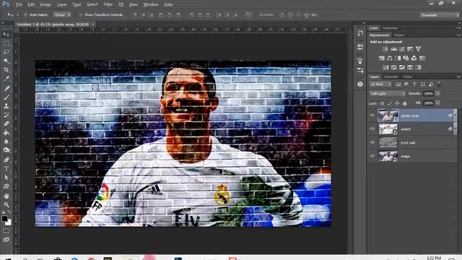Add a Vibrance adjustment
The width and height of the screenshot is (462, 260).
pos(418,49)
